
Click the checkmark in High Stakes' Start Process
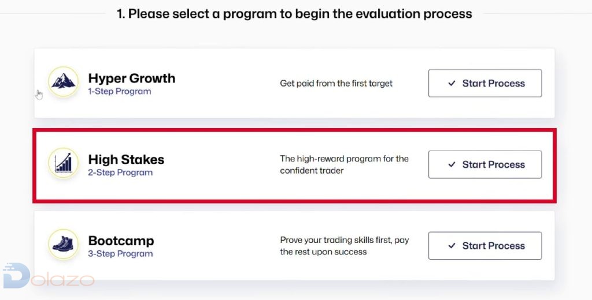(452, 164)
